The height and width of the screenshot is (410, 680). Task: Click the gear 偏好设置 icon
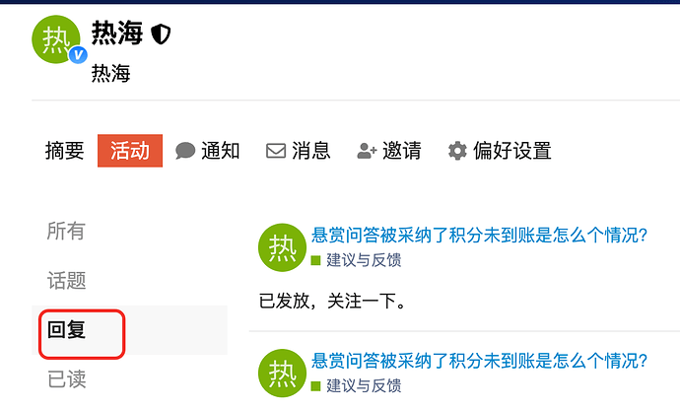click(x=457, y=151)
